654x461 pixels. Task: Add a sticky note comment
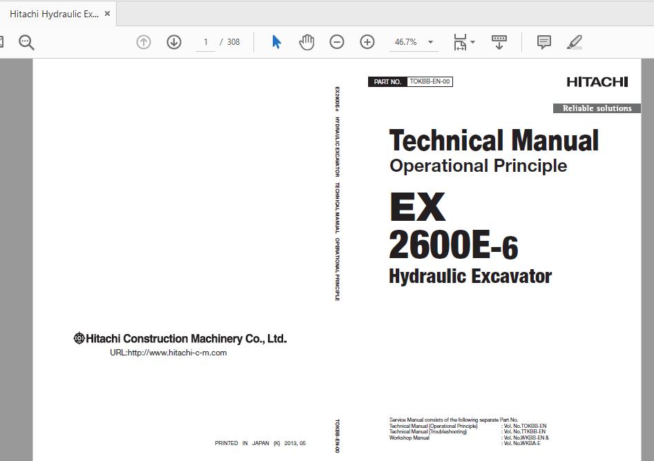(544, 41)
